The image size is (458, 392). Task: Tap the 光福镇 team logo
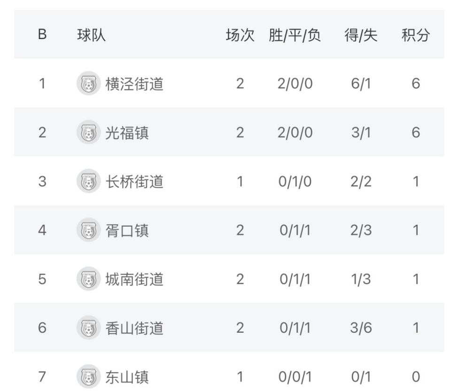pos(88,133)
